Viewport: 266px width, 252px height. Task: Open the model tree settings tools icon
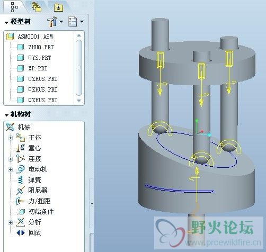pos(52,22)
